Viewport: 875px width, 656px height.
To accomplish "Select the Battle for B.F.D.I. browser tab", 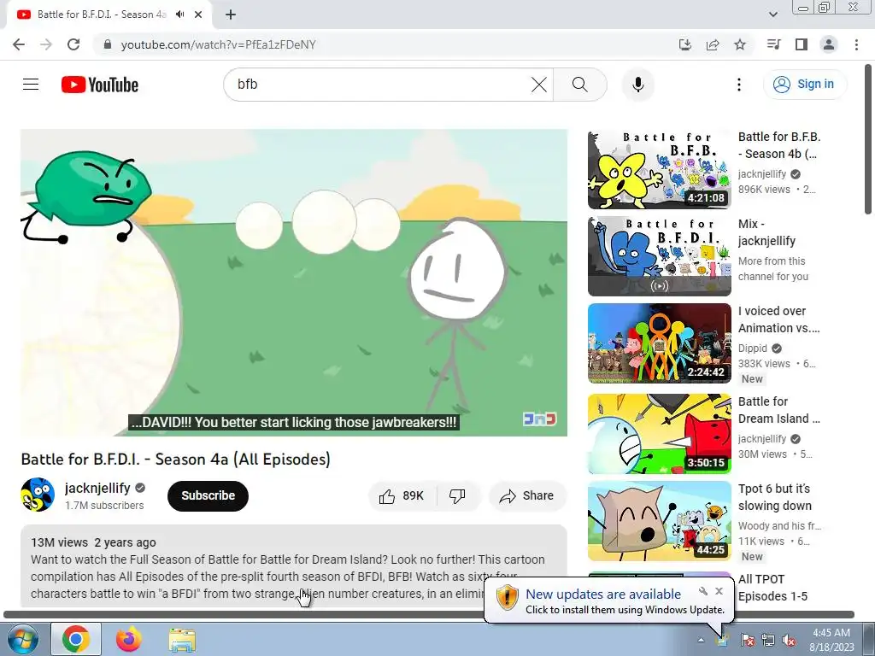I will 102,15.
